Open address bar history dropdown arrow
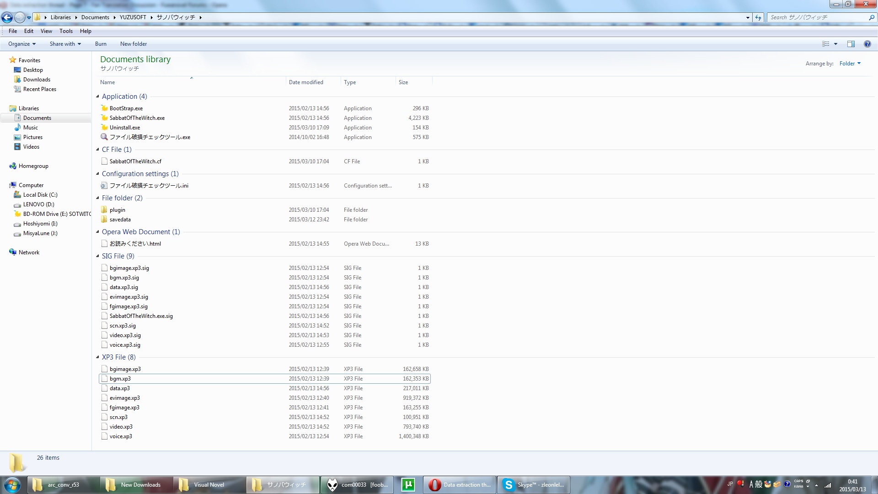878x494 pixels. 748,17
